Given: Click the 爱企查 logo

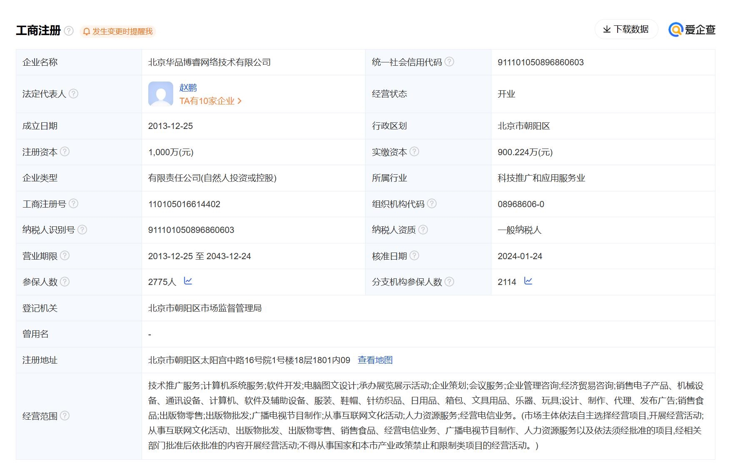Looking at the screenshot, I should coord(692,30).
